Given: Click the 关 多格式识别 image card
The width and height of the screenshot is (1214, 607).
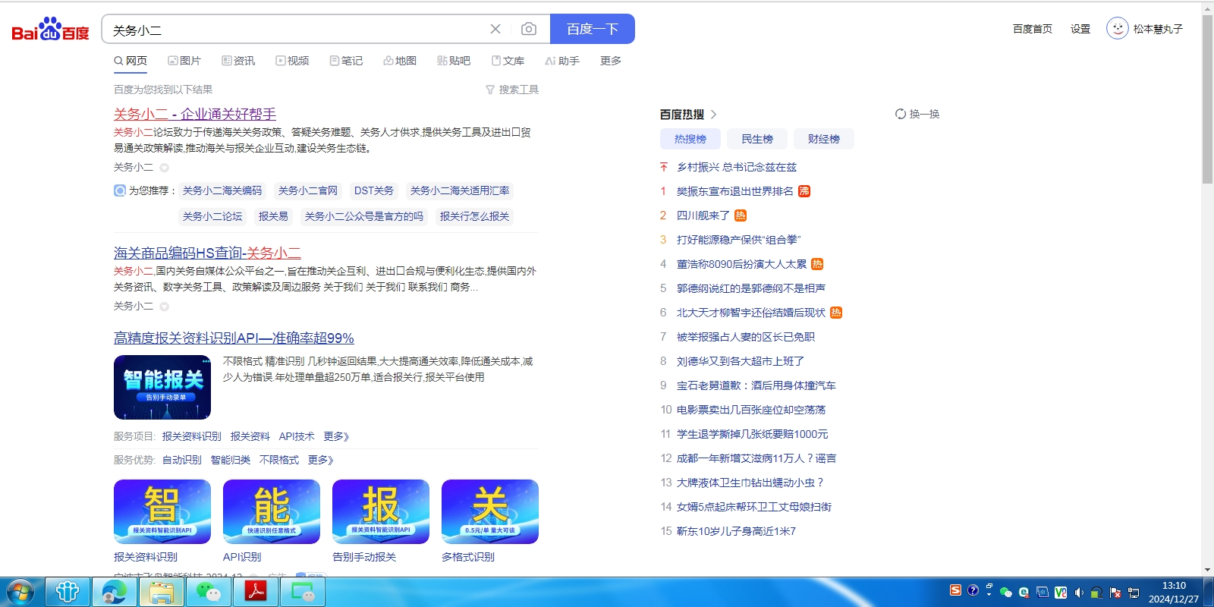Looking at the screenshot, I should (x=490, y=511).
